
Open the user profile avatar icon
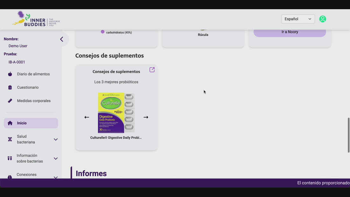pos(322,19)
